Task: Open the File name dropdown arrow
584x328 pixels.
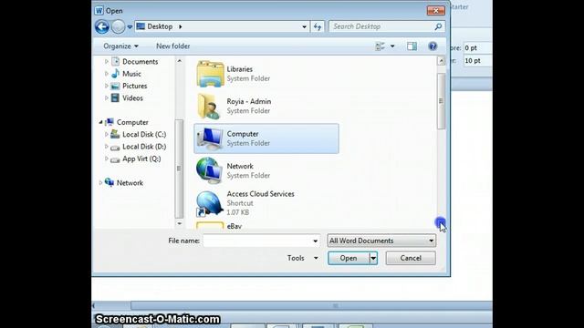Action: pos(316,241)
